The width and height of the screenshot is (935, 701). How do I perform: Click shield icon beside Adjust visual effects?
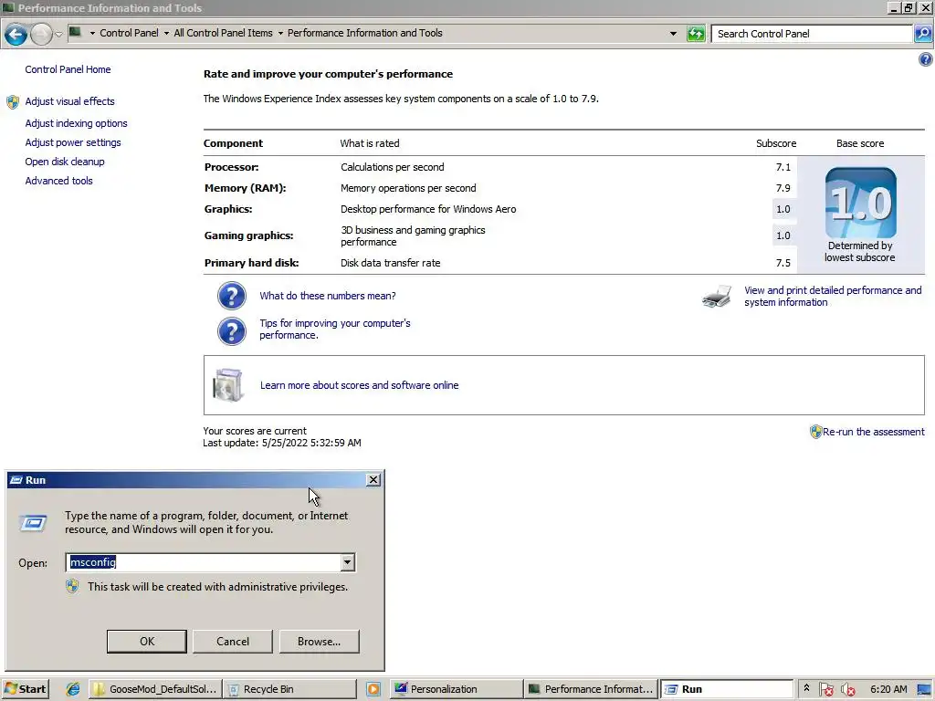(13, 102)
